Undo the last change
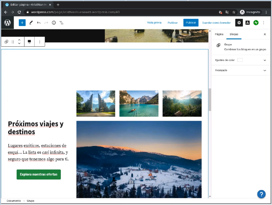This screenshot has width=272, height=205. coord(39,23)
